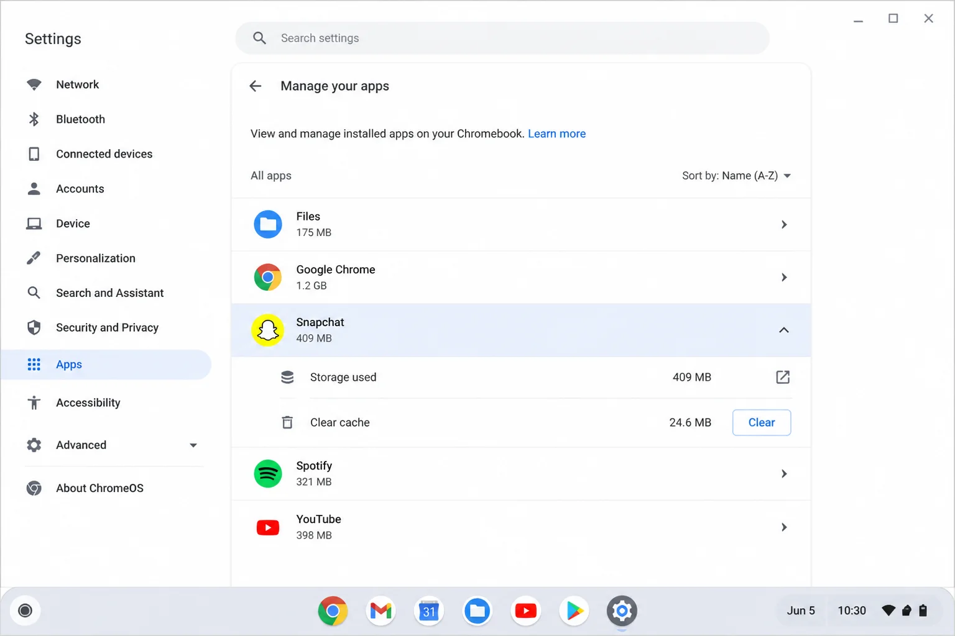Select About ChromeOS in the sidebar
This screenshot has height=636, width=955.
click(106, 488)
